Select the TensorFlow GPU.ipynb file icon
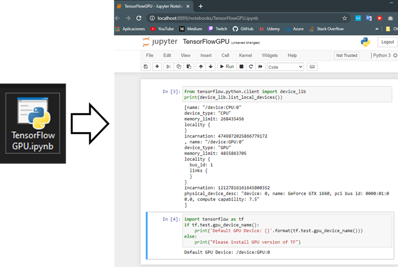 (33, 123)
